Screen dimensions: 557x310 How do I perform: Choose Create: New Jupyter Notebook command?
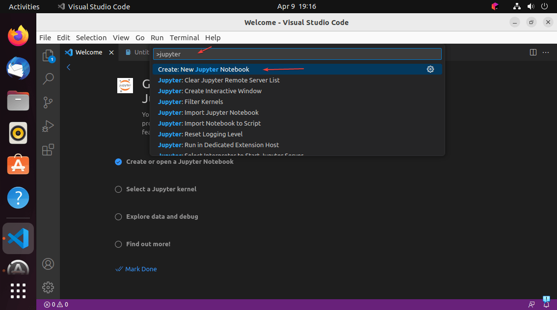[x=297, y=69]
